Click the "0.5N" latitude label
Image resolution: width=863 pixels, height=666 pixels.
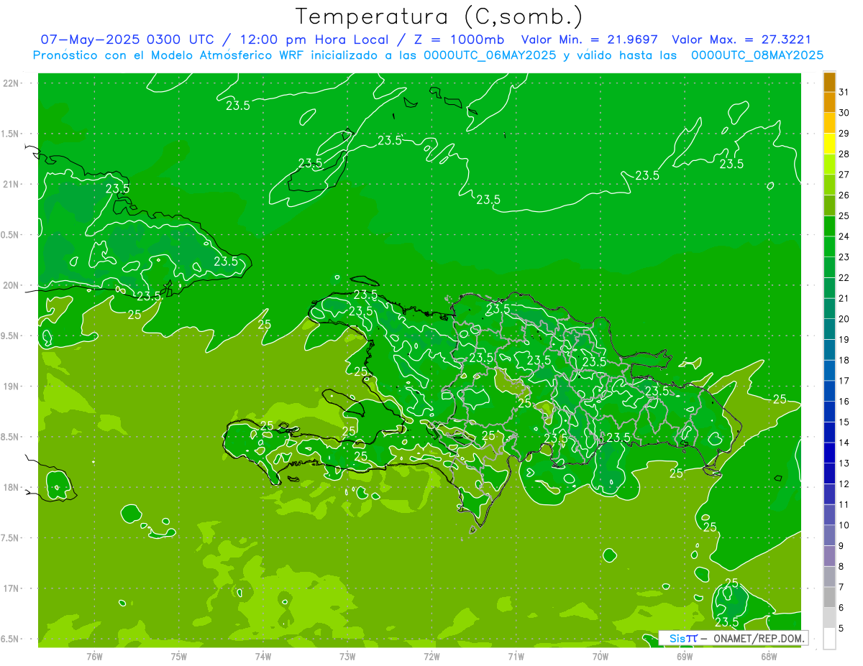11,235
